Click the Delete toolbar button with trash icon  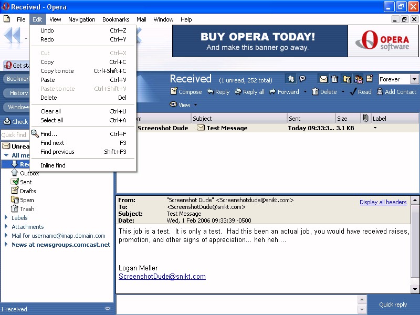[x=324, y=92]
